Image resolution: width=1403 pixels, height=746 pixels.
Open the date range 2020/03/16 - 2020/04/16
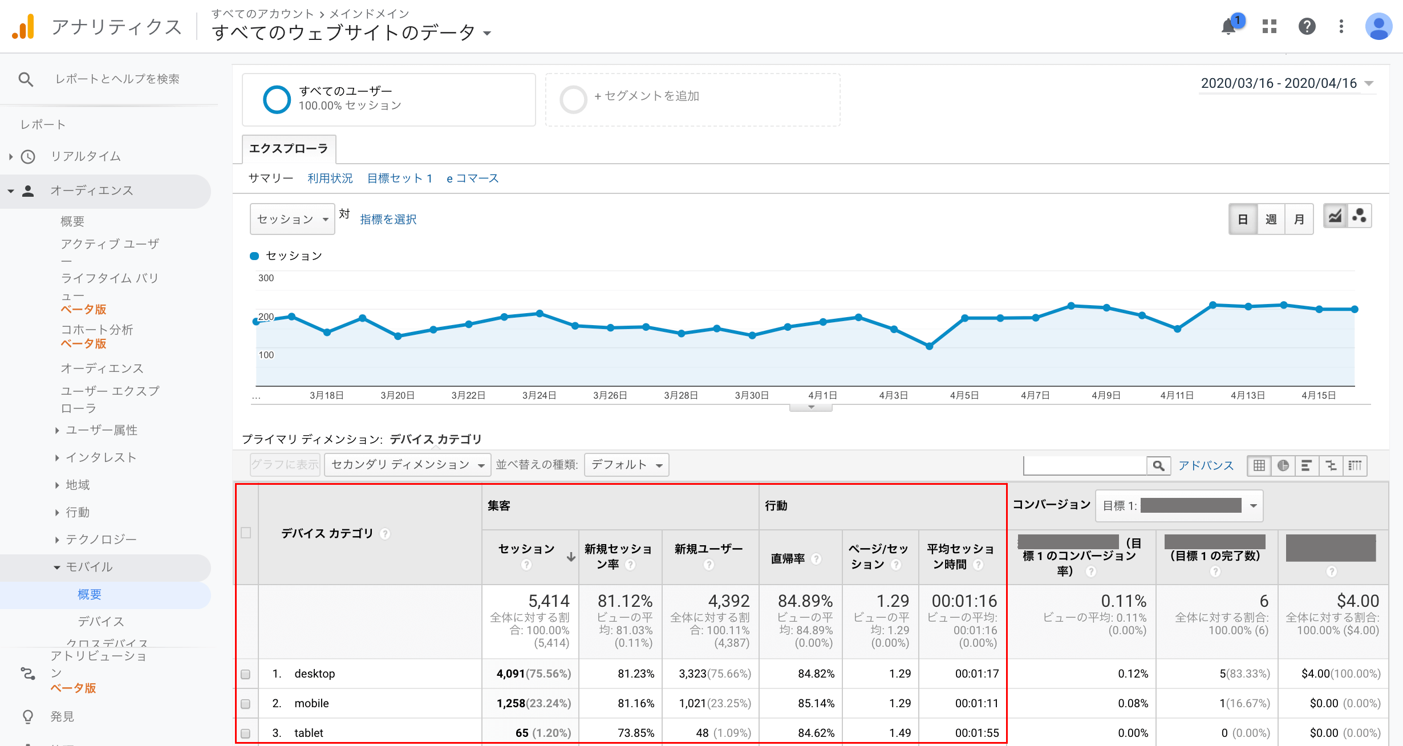click(1288, 83)
